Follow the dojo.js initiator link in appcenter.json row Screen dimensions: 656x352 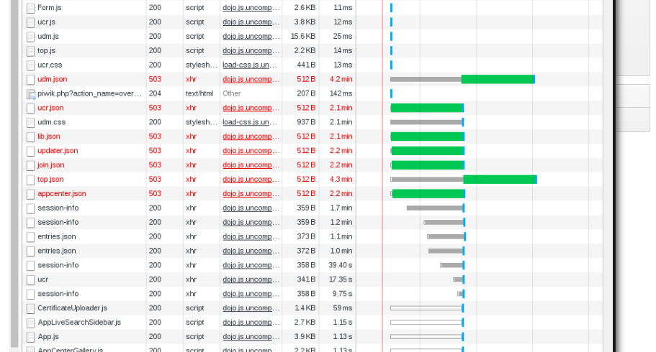250,193
